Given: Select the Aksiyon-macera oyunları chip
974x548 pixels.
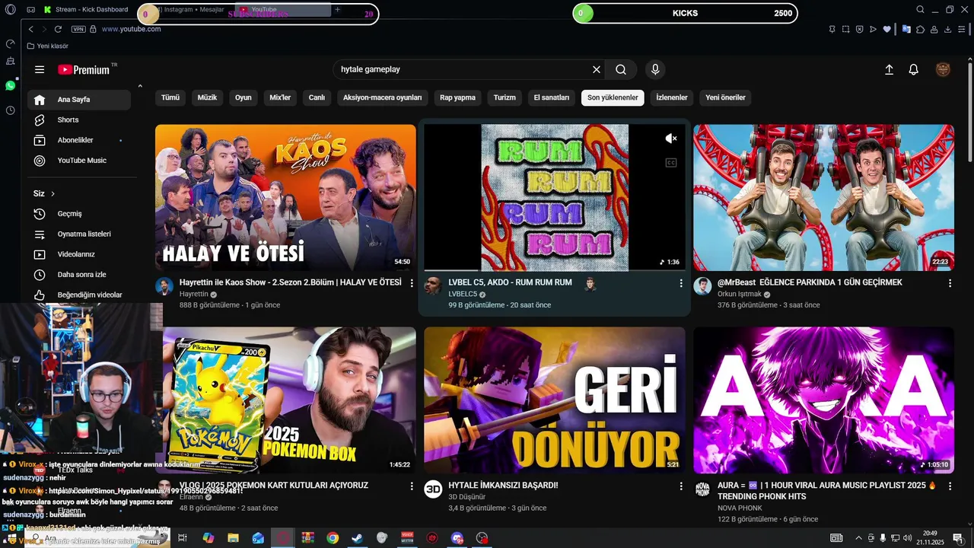Looking at the screenshot, I should tap(382, 97).
